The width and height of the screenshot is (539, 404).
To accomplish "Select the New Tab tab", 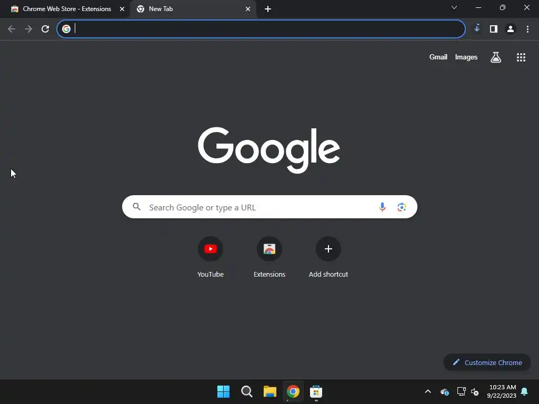I will click(x=193, y=9).
